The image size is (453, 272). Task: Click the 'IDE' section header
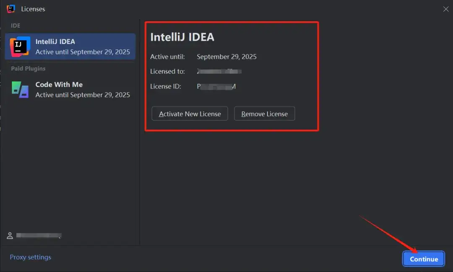point(16,26)
